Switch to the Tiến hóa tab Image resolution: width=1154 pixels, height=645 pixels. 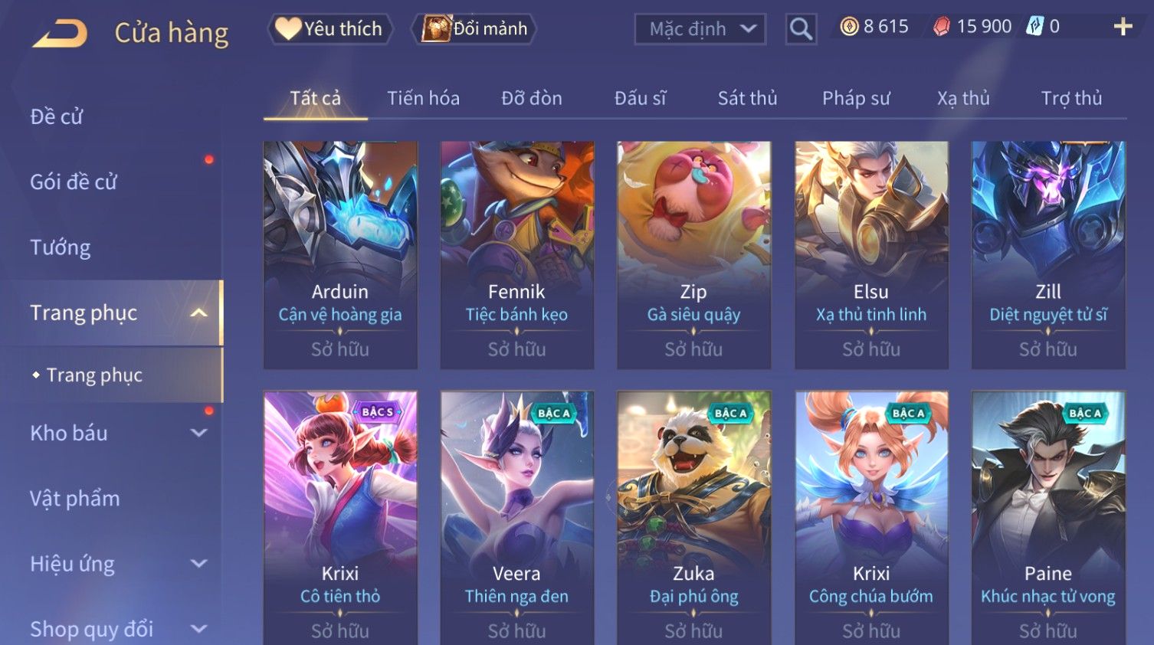423,98
